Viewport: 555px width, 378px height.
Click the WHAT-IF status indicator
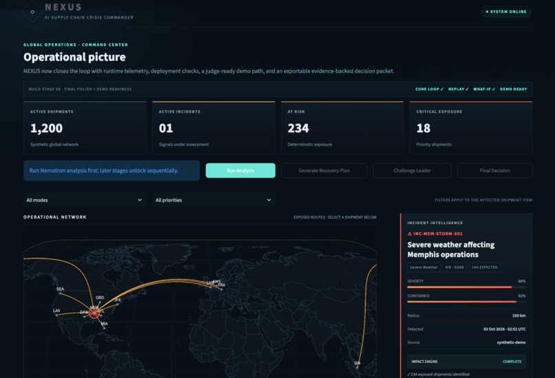[x=484, y=89]
